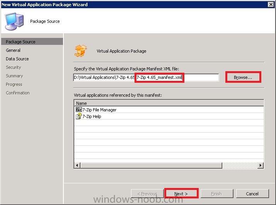Close the wizard window with X
The width and height of the screenshot is (276, 205).
click(271, 4)
